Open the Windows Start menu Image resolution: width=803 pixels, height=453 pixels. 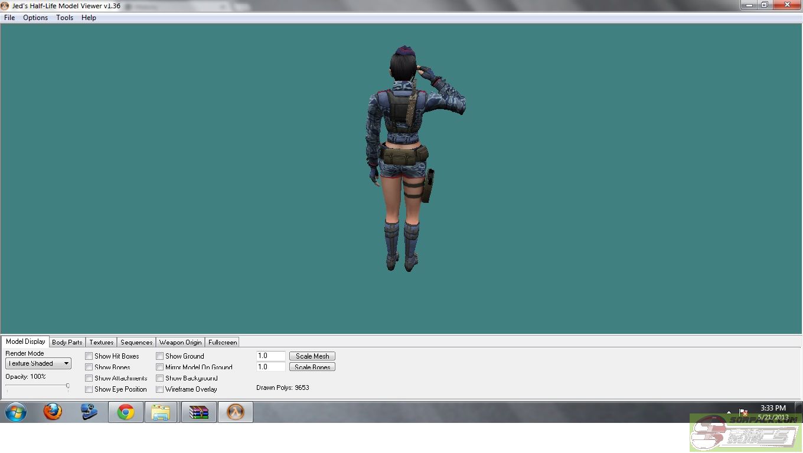[15, 412]
